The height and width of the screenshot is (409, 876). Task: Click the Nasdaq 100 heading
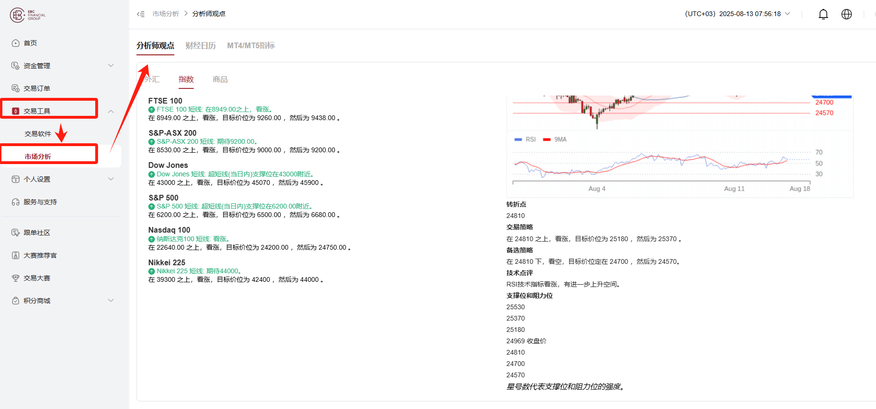(169, 230)
